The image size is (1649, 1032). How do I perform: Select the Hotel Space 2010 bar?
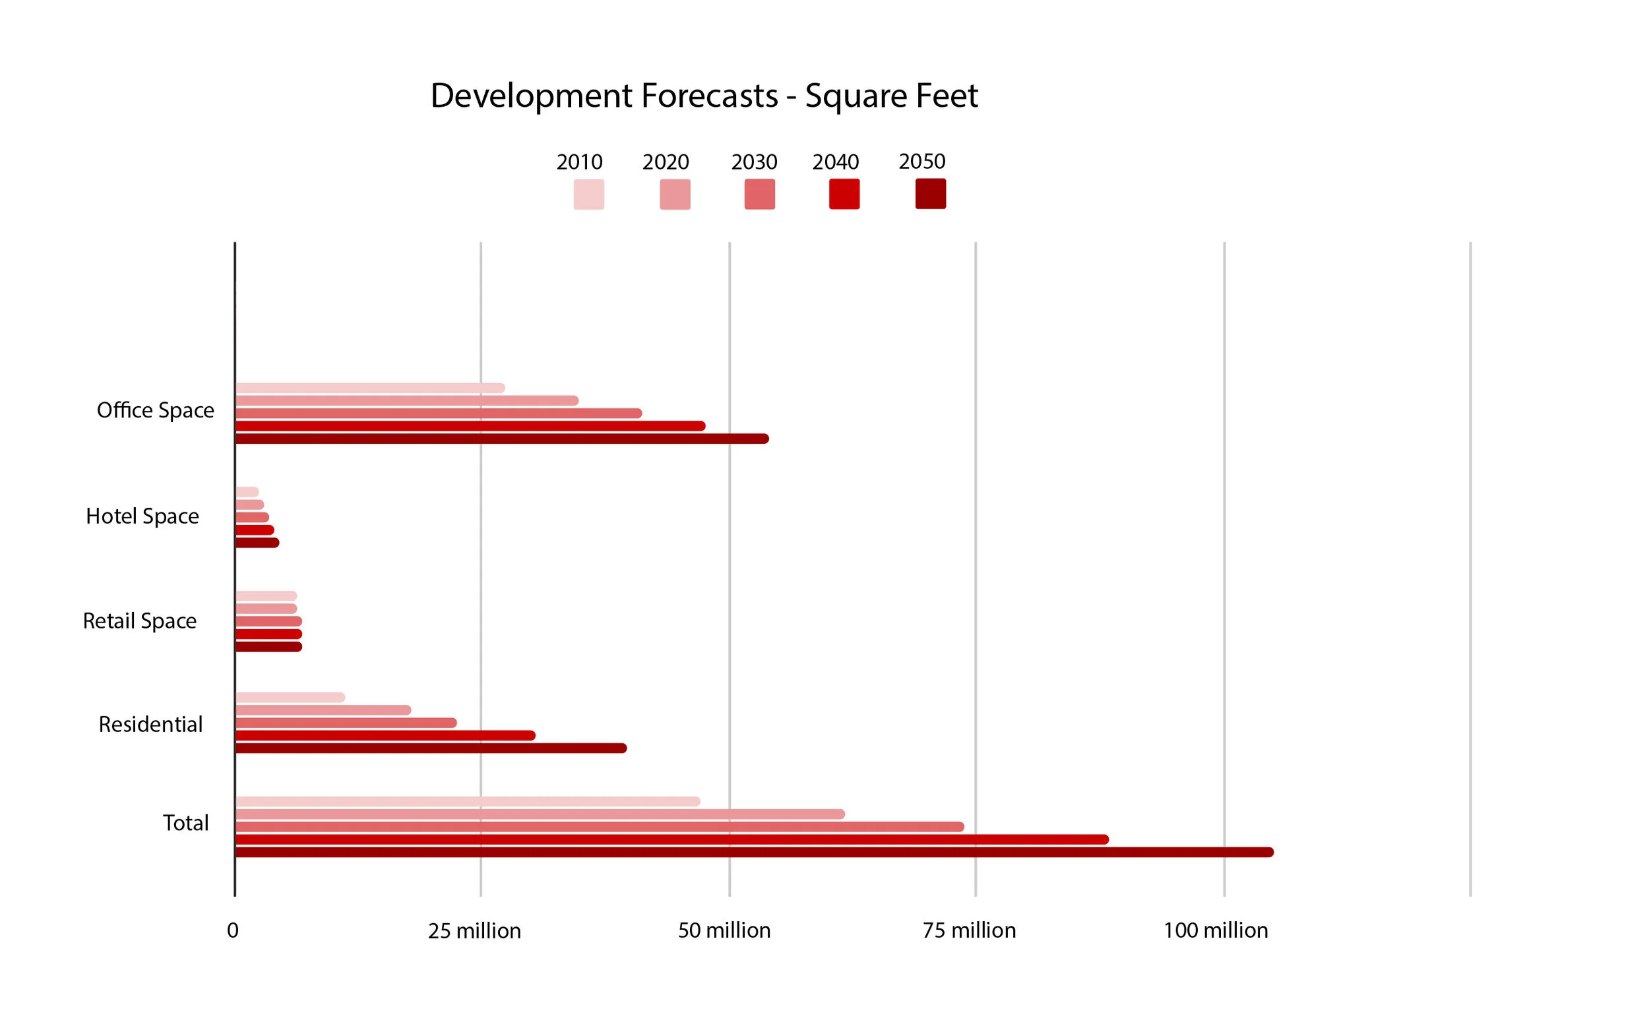pyautogui.click(x=247, y=492)
